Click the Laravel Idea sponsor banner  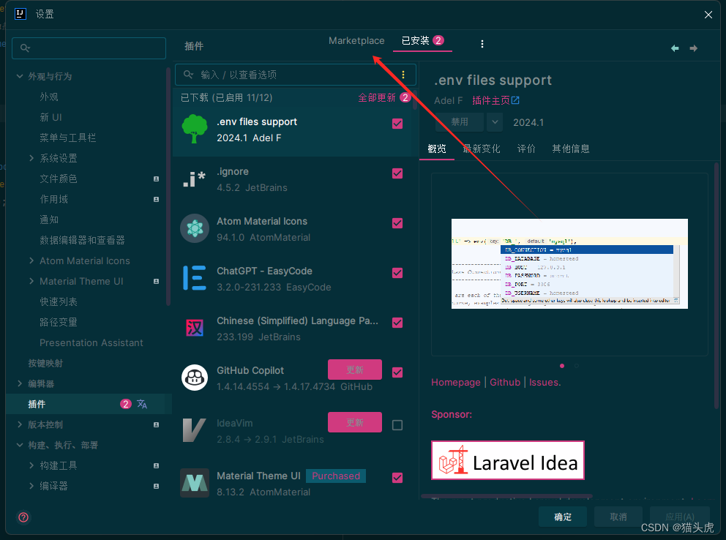508,460
